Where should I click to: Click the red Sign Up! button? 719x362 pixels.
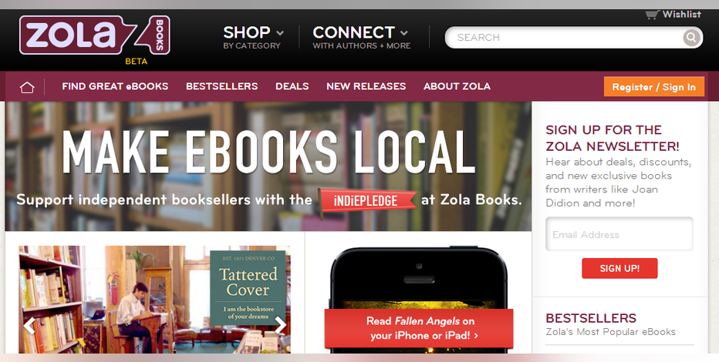[619, 268]
